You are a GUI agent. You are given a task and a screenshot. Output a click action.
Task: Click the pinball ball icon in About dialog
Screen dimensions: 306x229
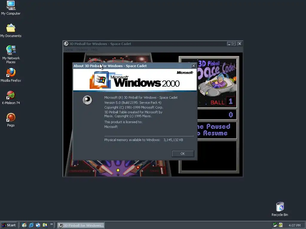tap(88, 100)
